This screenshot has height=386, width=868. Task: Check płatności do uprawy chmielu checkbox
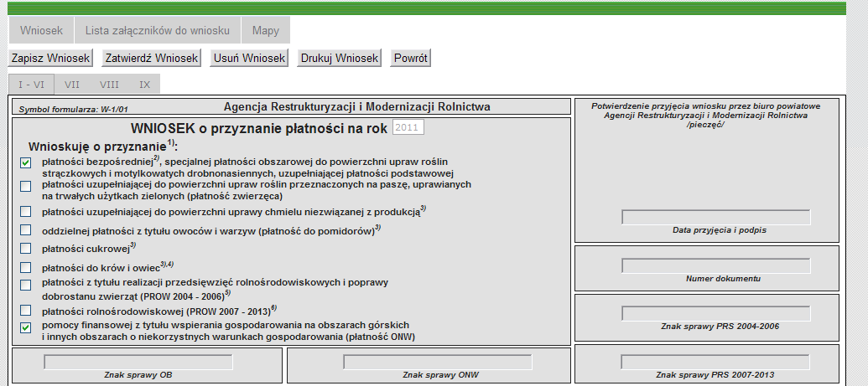point(25,211)
